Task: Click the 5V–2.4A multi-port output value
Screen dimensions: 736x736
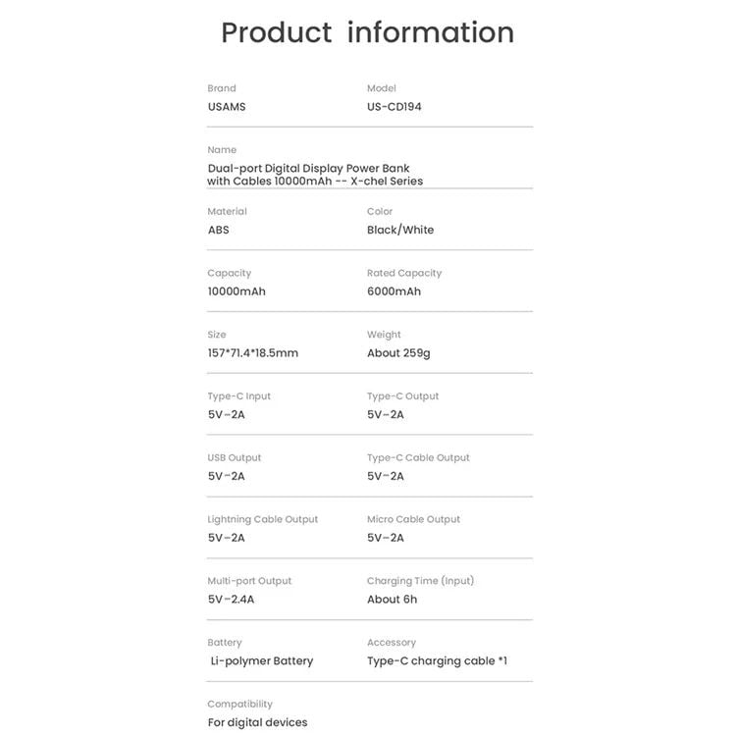Action: 231,600
